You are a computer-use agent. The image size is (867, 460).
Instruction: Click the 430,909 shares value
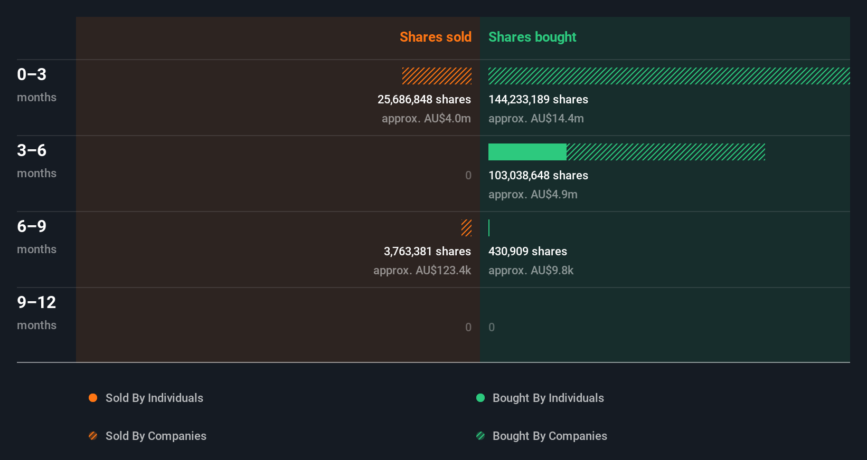point(527,252)
